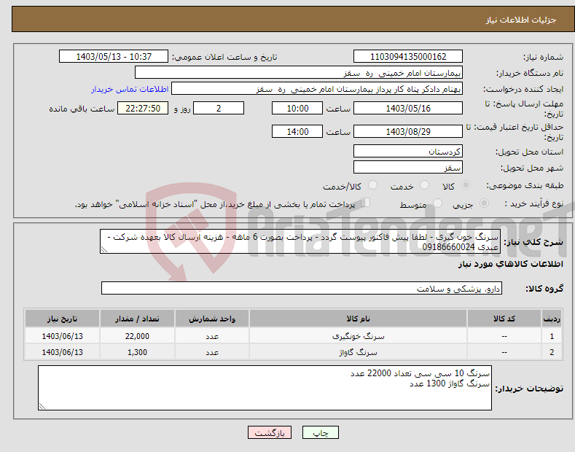Screen dimensions: 575x452
Task: Click the price validity date 1403/08/29
Action: click(408, 131)
